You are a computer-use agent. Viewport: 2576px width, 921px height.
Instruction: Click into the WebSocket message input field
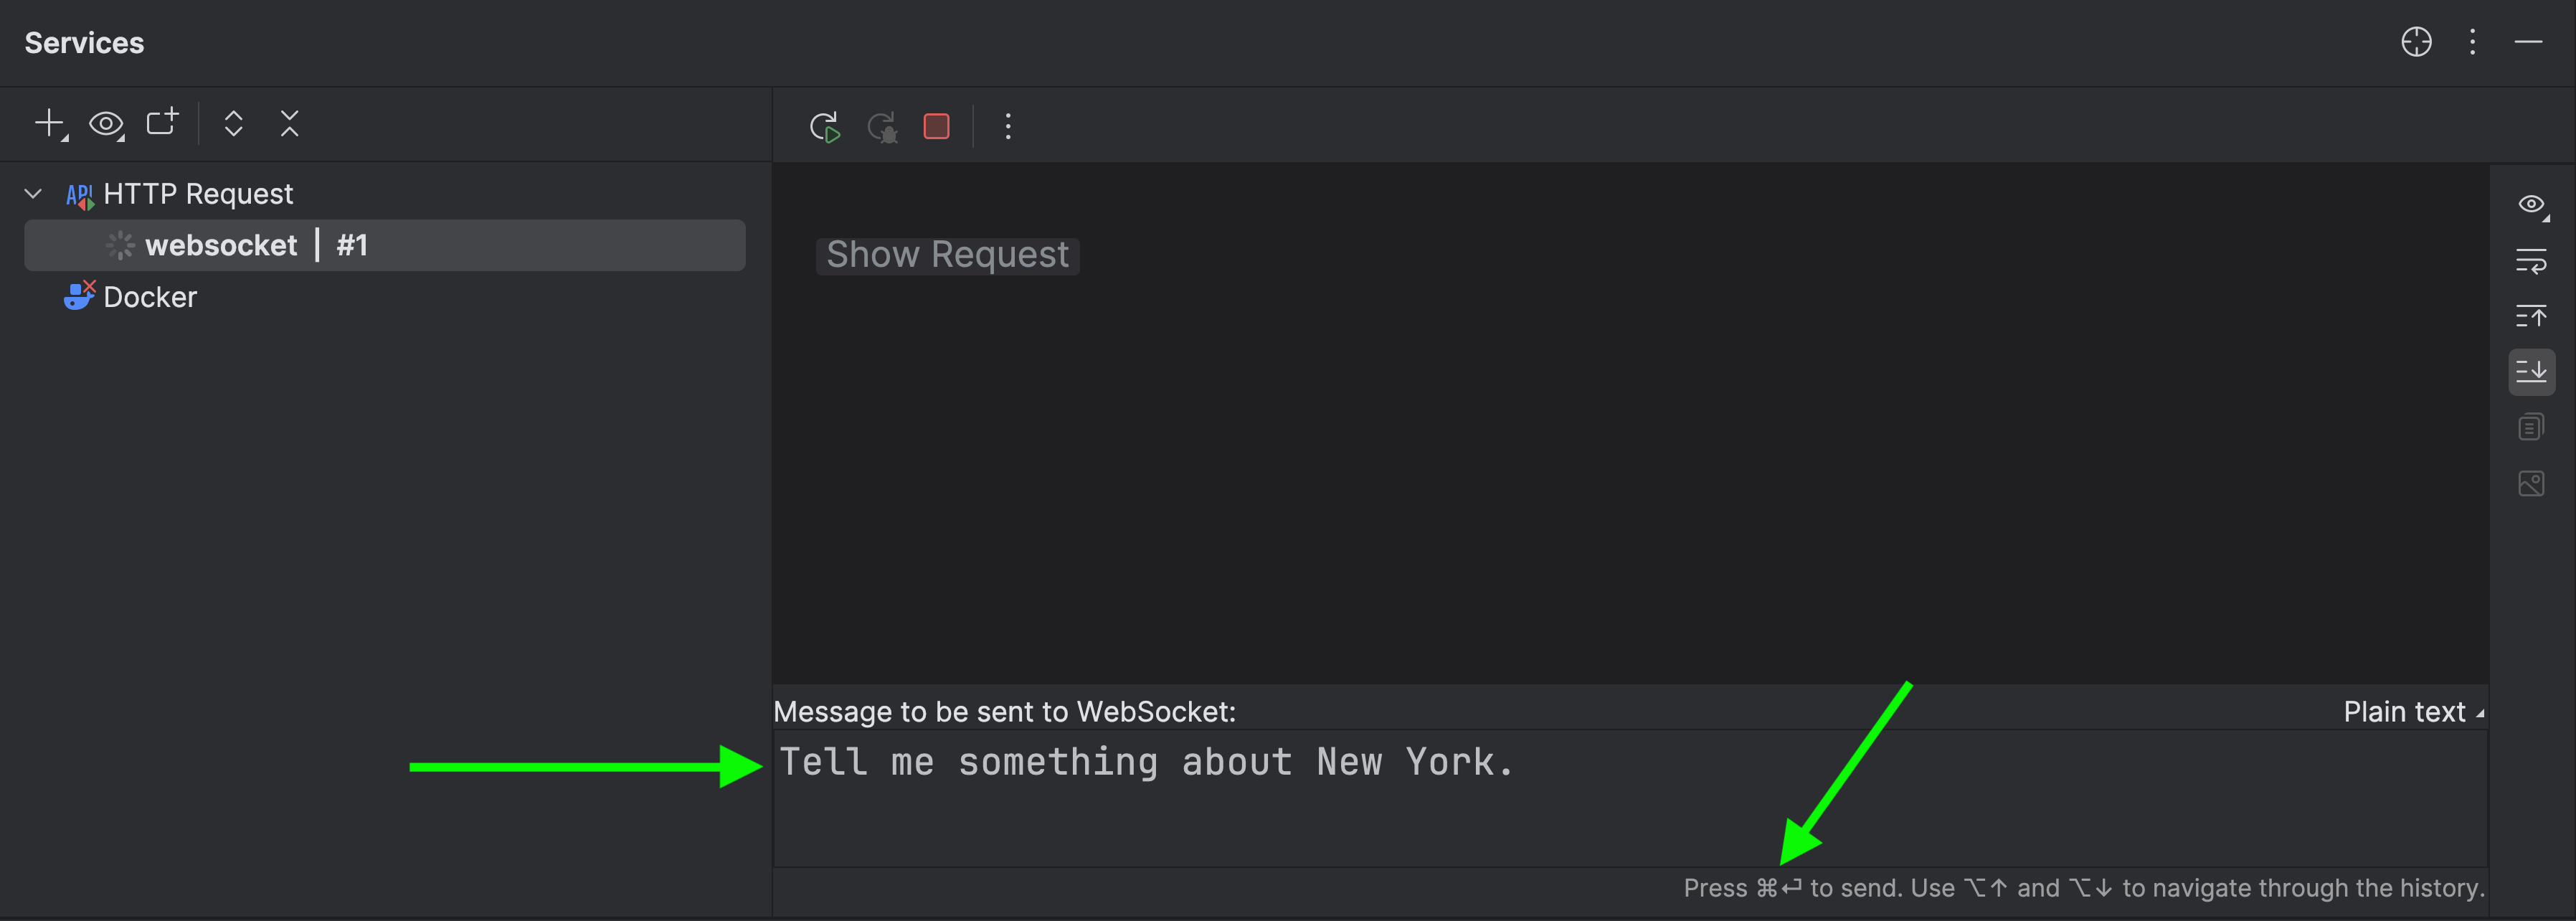tap(1629, 797)
